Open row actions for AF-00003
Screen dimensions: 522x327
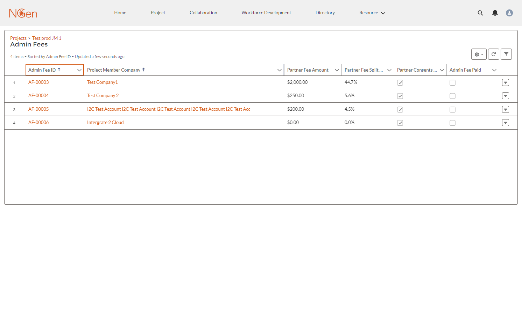coord(506,82)
